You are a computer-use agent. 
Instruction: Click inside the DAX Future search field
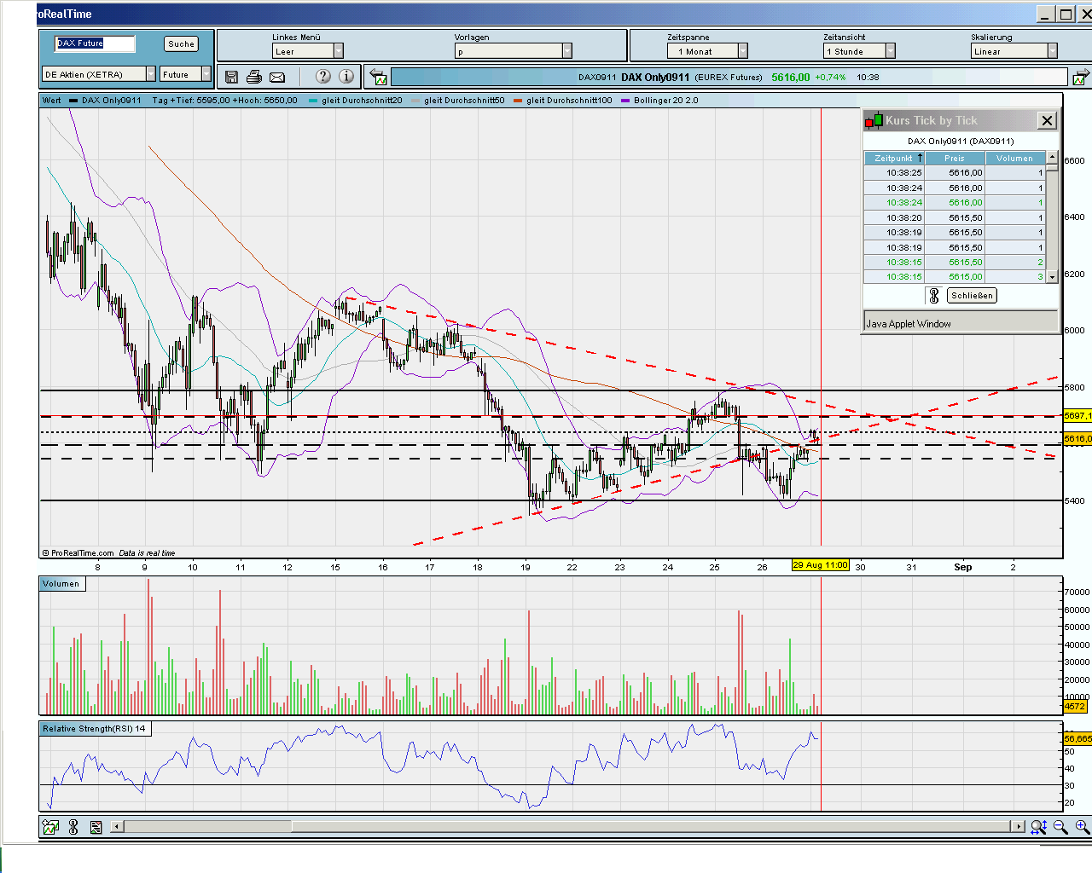point(94,43)
